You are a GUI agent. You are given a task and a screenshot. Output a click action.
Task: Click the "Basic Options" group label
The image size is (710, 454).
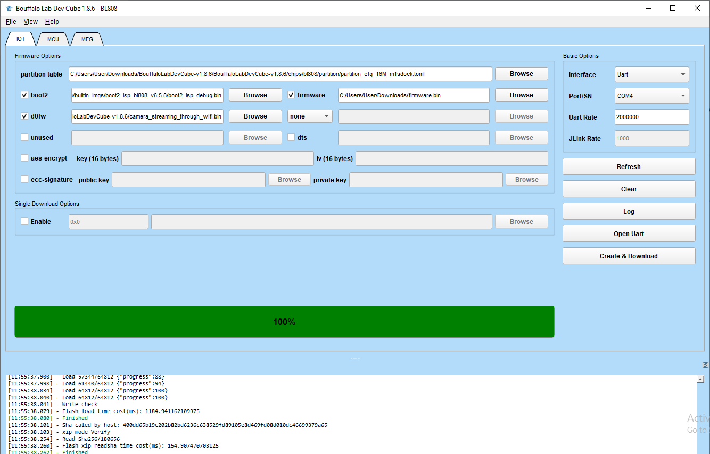tap(581, 56)
